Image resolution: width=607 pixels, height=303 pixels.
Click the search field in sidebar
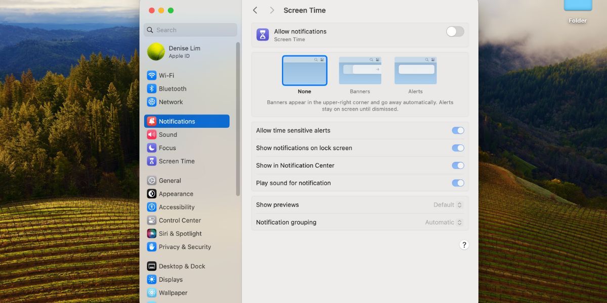(x=190, y=30)
